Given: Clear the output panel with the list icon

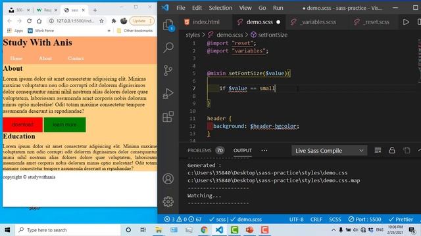Looking at the screenshot, I should tap(378, 150).
